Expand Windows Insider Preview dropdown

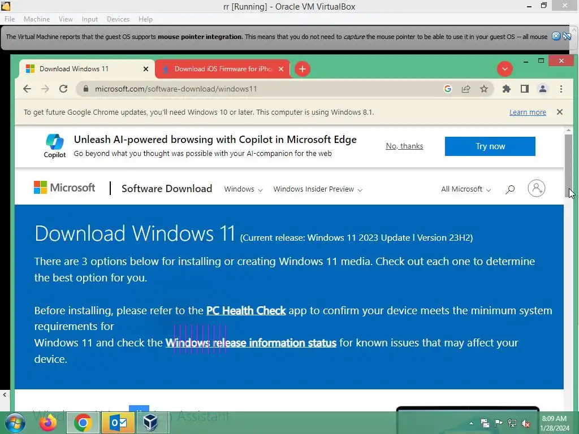318,189
